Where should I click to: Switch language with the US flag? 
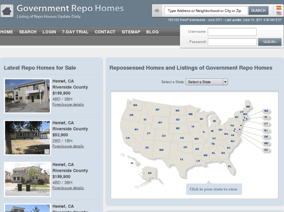(279, 13)
